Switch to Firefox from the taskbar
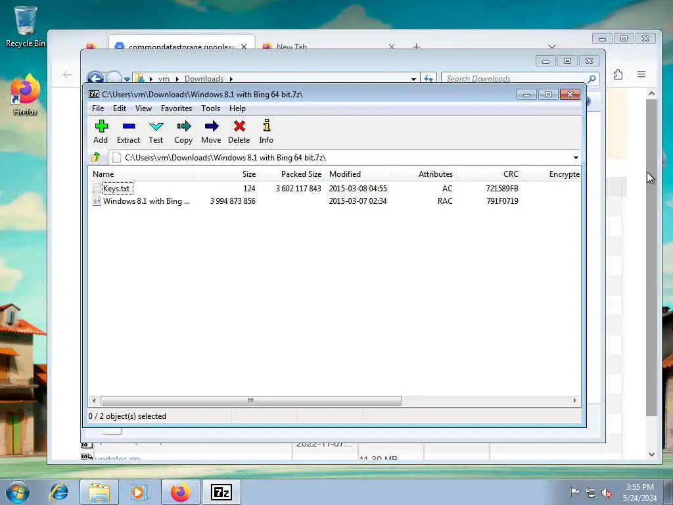This screenshot has height=505, width=673. tap(180, 492)
